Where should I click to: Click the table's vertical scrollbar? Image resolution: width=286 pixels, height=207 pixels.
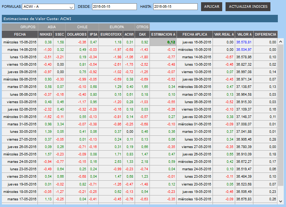281,122
